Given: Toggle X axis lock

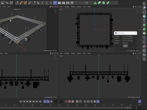Looking at the screenshot, I should coord(42,3).
